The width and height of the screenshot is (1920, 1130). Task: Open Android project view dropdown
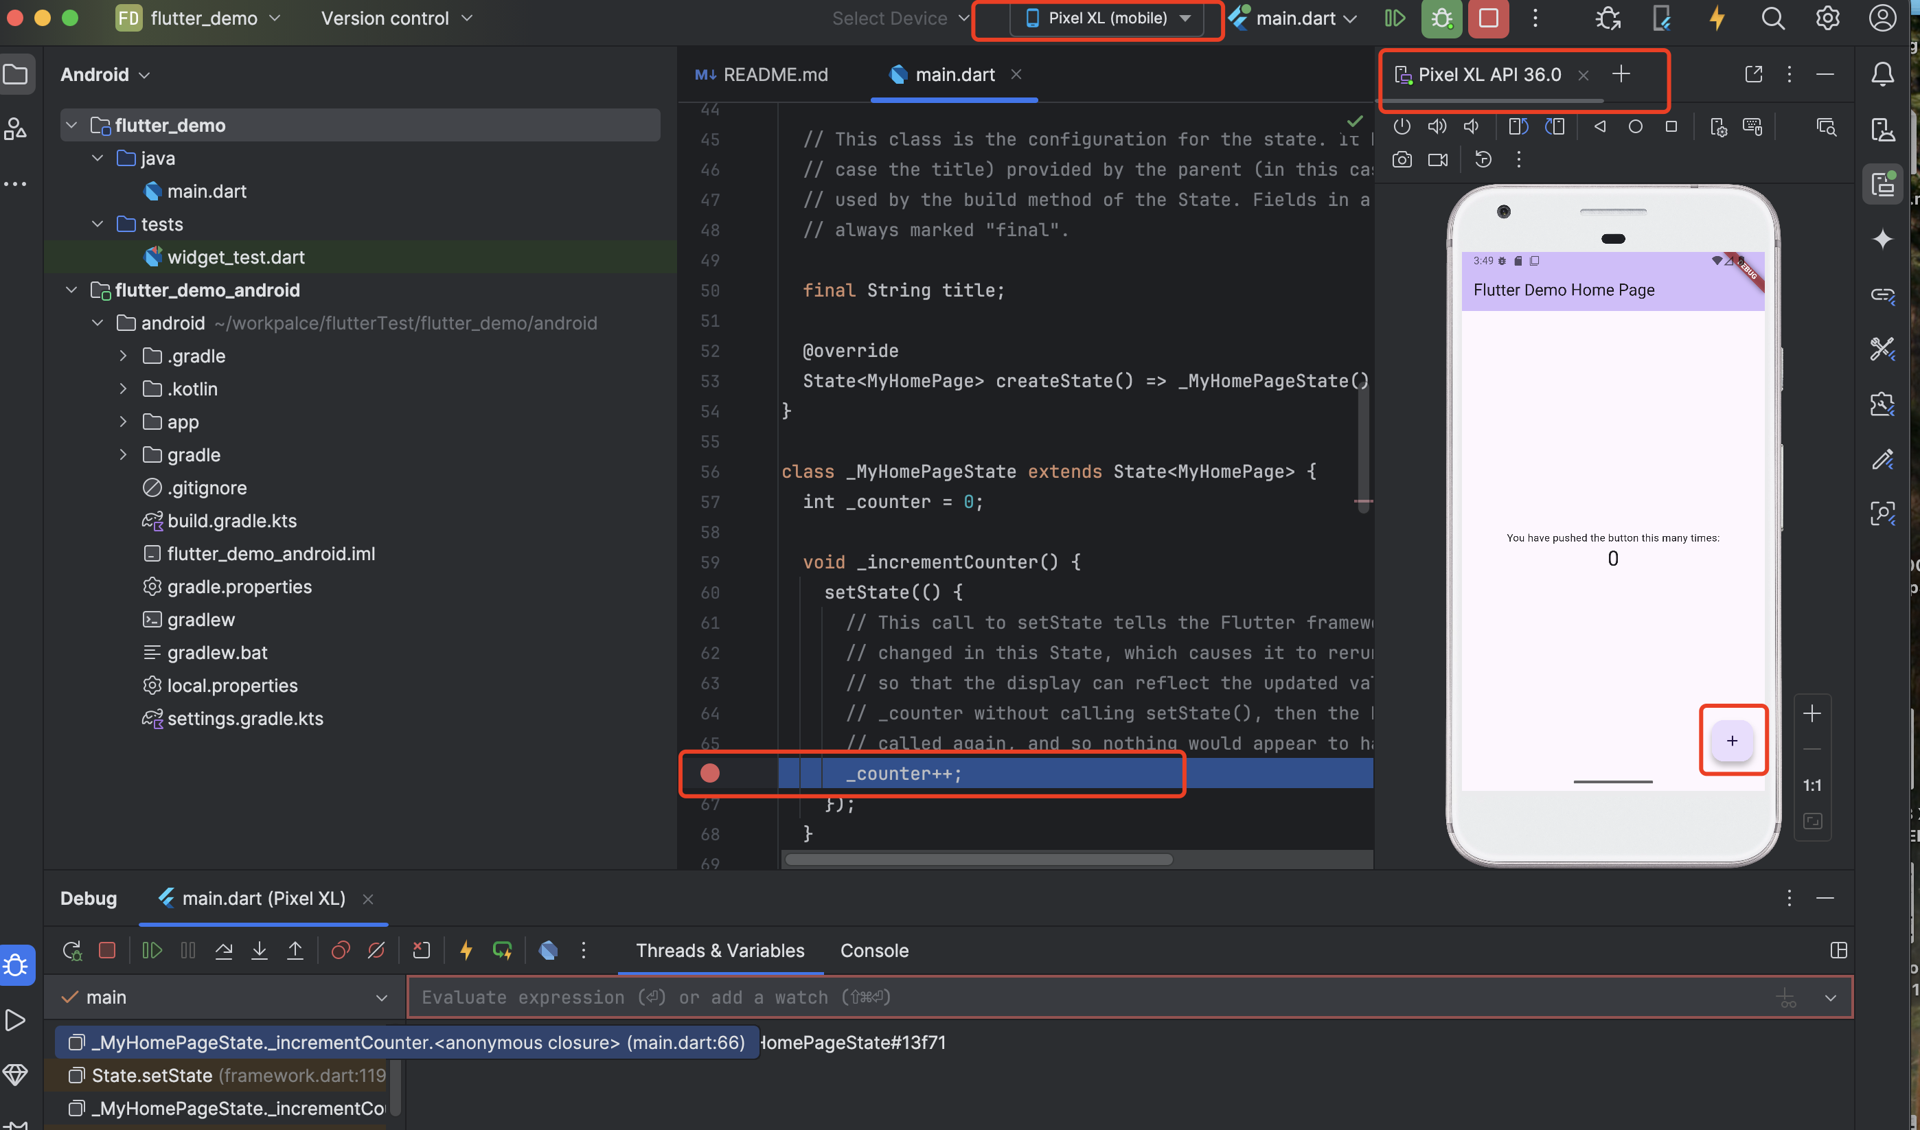coord(104,75)
